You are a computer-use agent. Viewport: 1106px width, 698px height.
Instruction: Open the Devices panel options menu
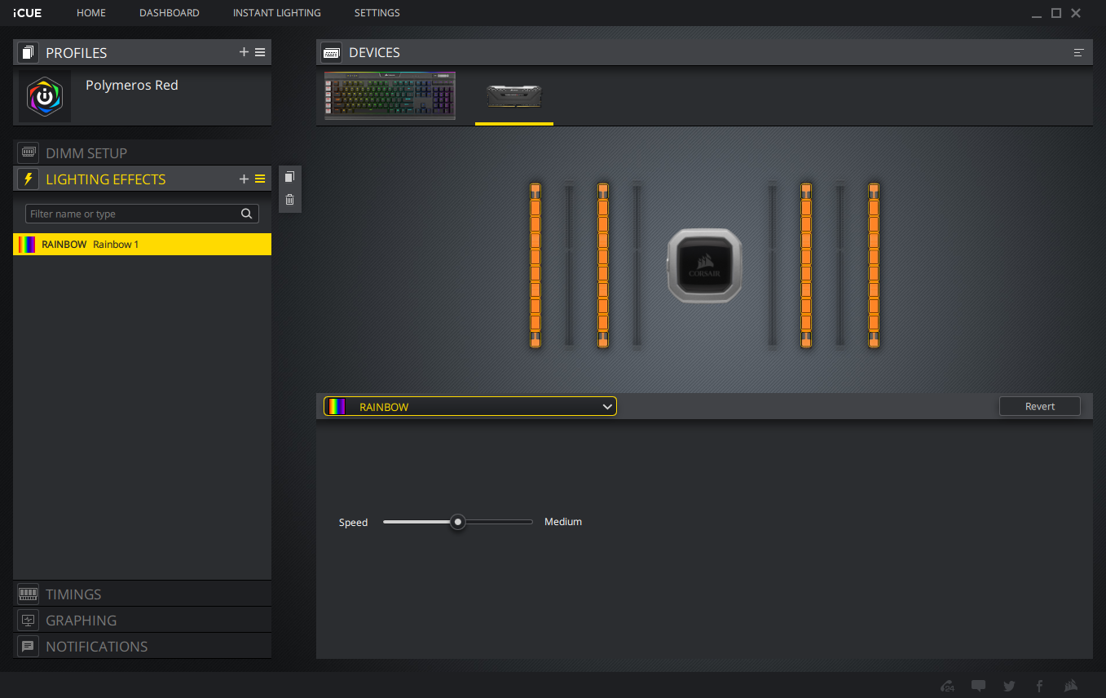point(1079,52)
